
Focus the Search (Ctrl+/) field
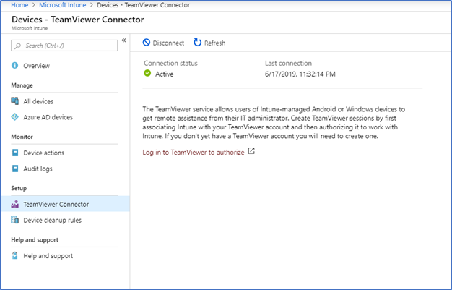[64, 46]
